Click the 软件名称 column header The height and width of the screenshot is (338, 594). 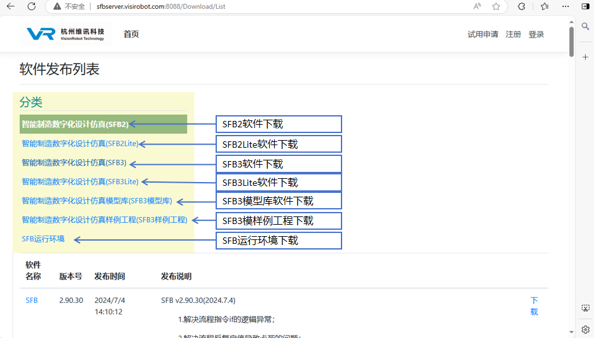[x=33, y=271]
